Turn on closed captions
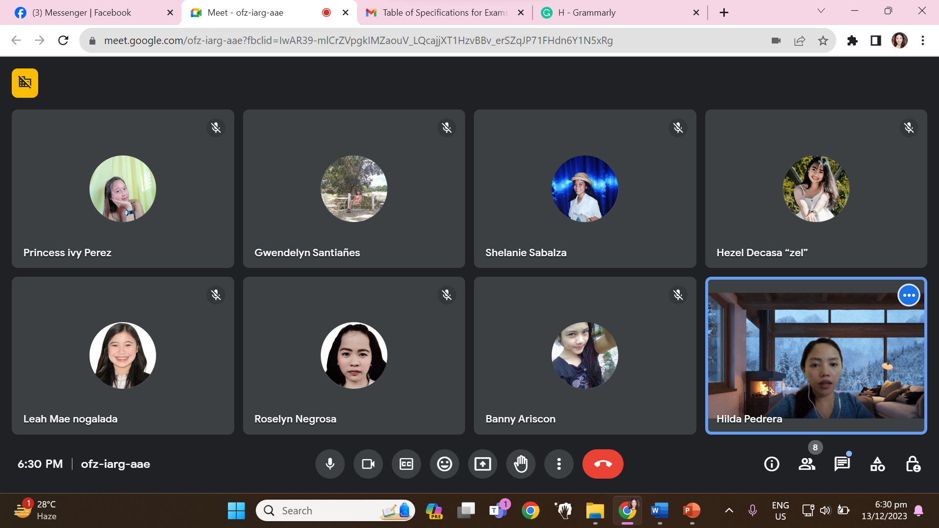 pyautogui.click(x=406, y=464)
